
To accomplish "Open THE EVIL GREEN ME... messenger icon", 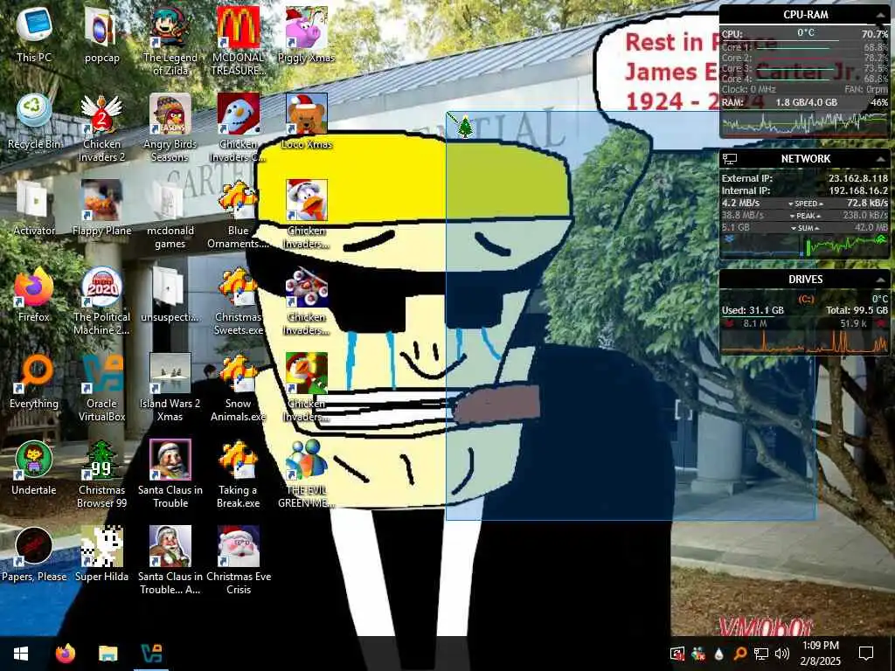I will 307,474.
